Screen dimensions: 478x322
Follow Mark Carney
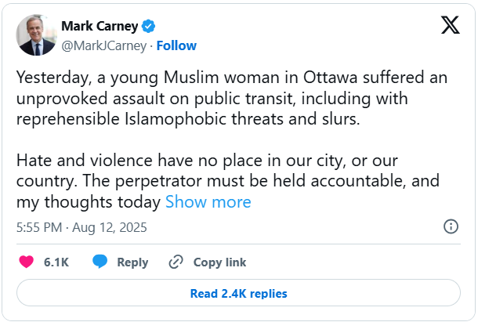tap(176, 45)
